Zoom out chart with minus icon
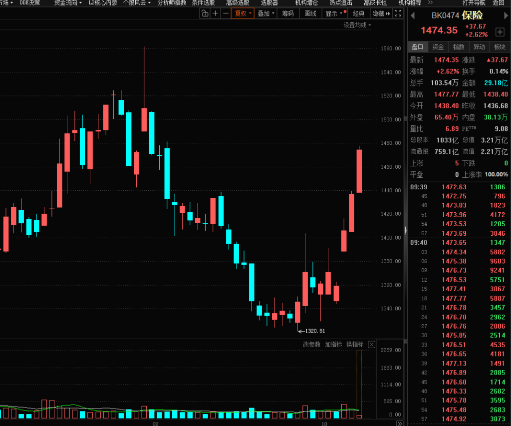511x426 pixels. click(226, 13)
